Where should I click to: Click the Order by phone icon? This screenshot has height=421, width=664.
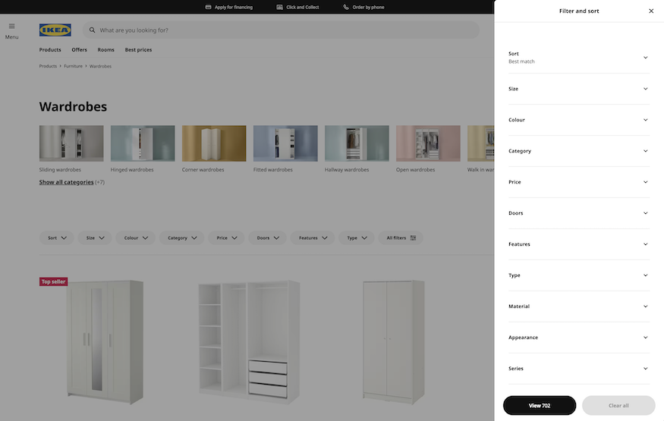coord(346,7)
